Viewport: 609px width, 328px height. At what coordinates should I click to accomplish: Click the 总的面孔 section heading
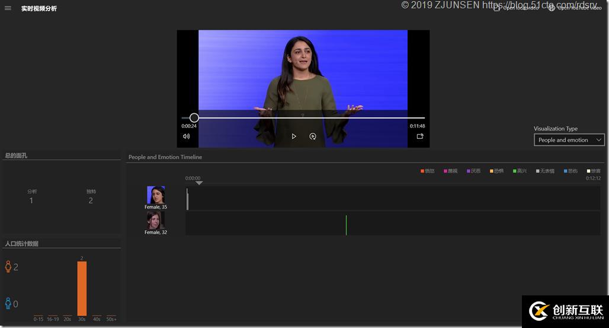(16, 155)
